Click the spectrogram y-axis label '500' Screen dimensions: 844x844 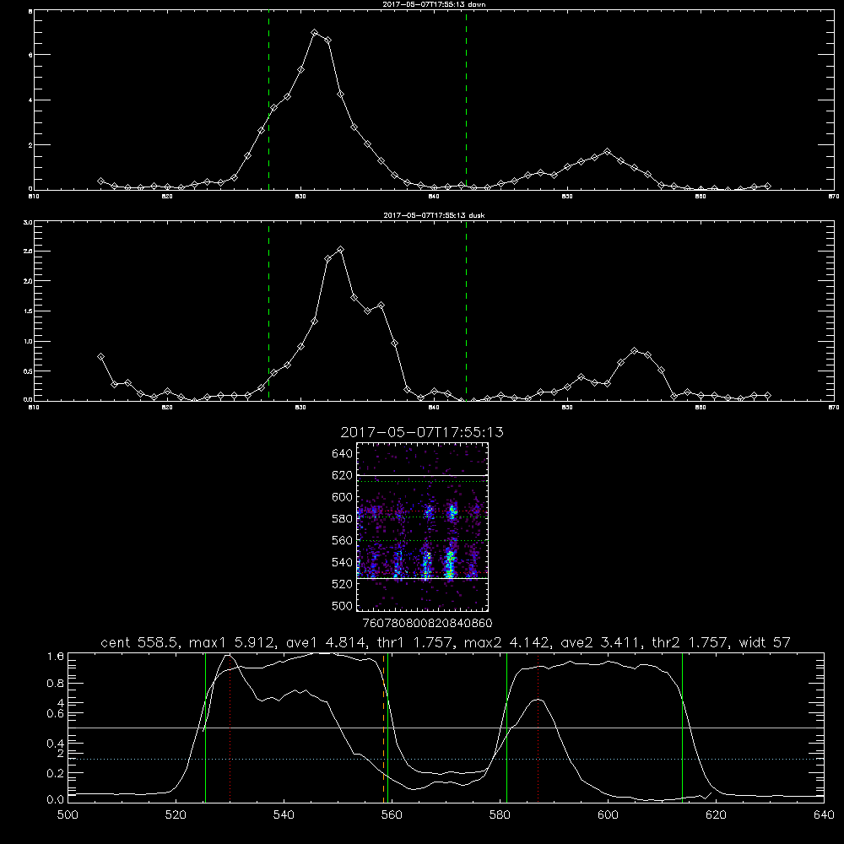point(343,606)
